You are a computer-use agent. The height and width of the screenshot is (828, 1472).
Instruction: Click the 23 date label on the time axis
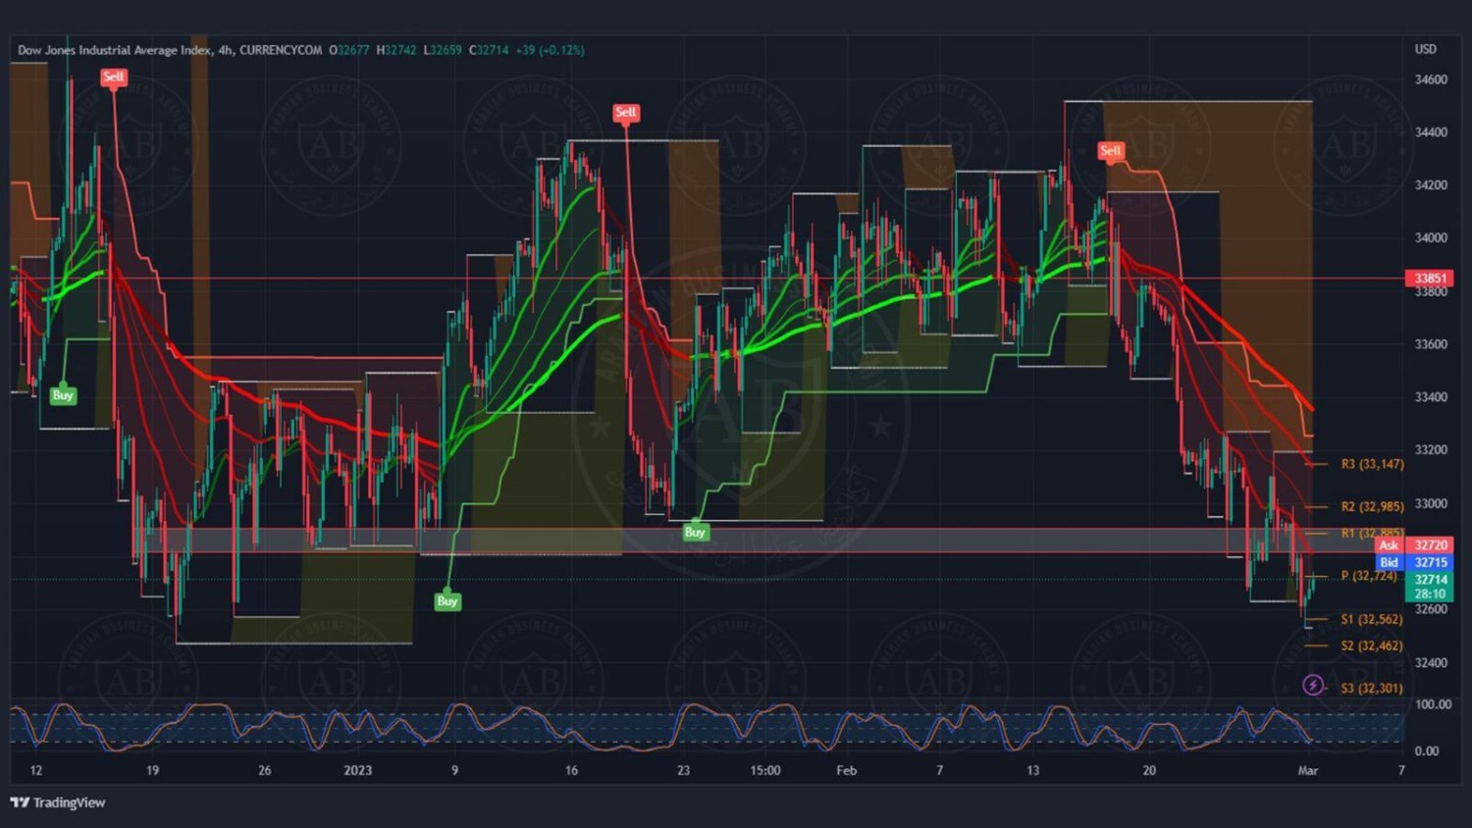684,771
